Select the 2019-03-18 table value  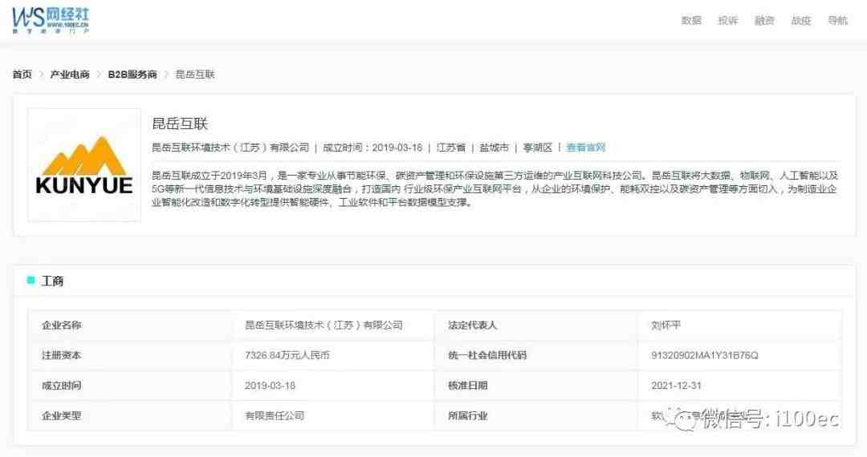pyautogui.click(x=270, y=386)
